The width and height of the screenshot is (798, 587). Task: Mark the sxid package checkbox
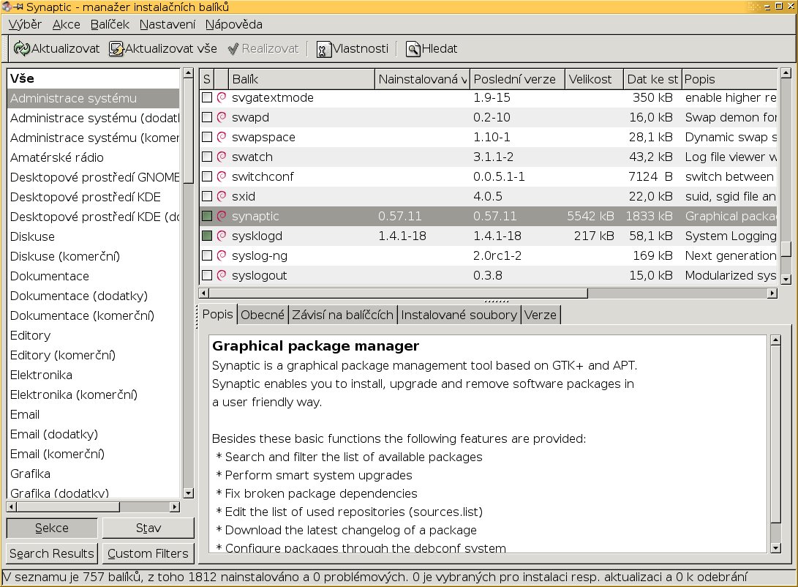point(206,196)
